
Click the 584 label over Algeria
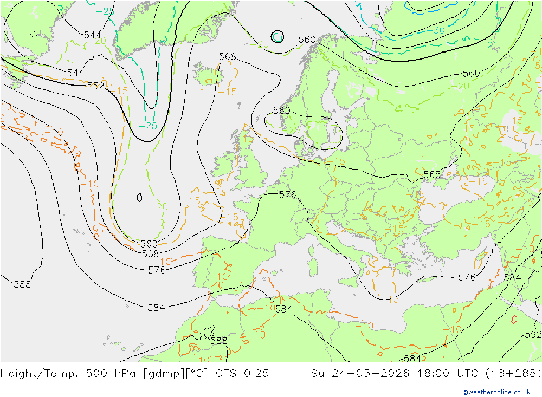pyautogui.click(x=284, y=309)
